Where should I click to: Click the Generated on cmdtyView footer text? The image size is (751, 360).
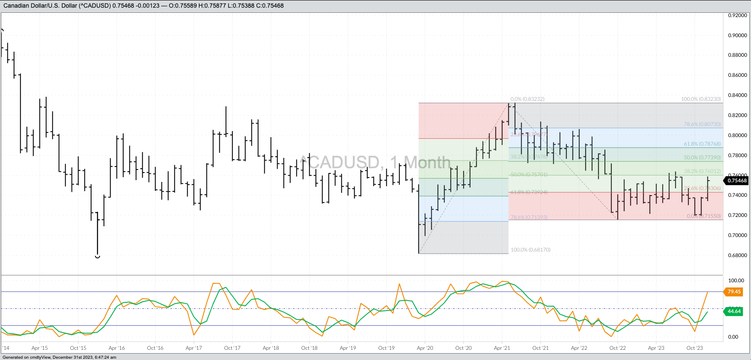pos(60,357)
